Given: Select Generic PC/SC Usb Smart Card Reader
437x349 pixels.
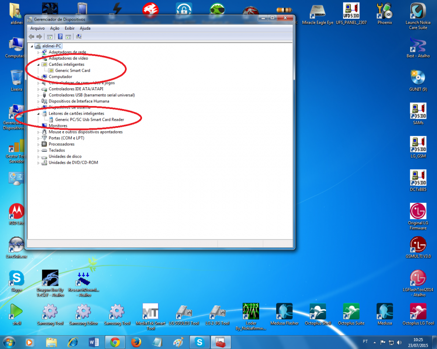Looking at the screenshot, I should 89,120.
